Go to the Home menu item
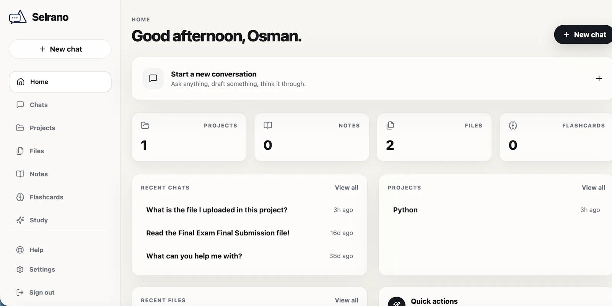This screenshot has width=612, height=306. point(60,82)
